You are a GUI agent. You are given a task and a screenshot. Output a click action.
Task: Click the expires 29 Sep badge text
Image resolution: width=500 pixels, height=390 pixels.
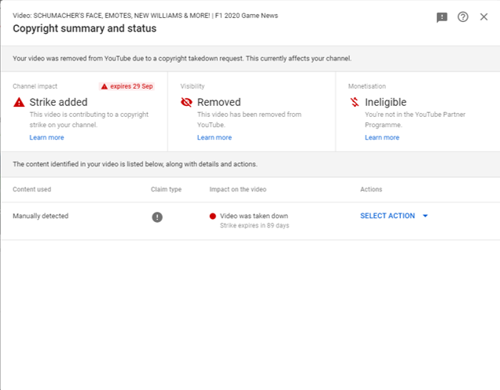[x=131, y=86]
